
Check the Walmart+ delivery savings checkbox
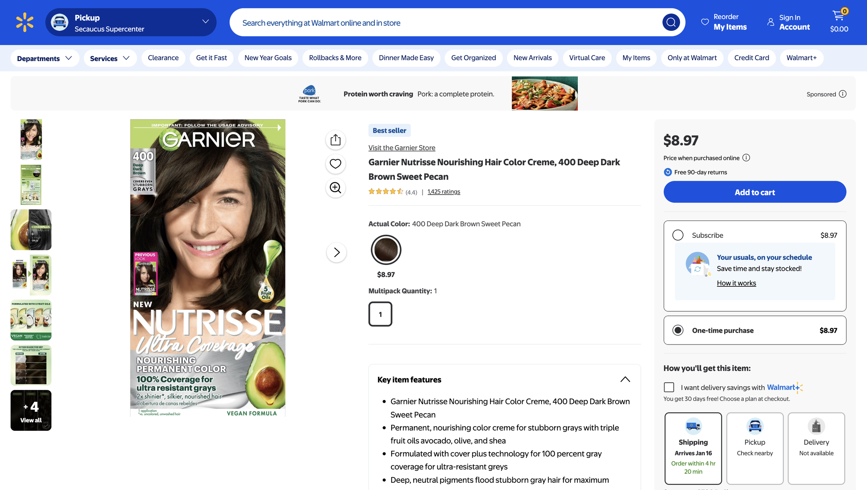tap(669, 387)
